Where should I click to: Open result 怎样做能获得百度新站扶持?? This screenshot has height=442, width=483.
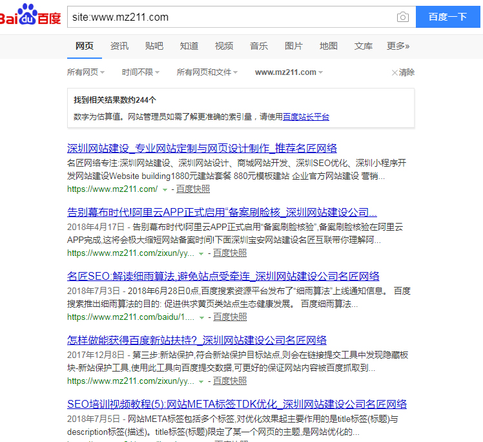[196, 340]
